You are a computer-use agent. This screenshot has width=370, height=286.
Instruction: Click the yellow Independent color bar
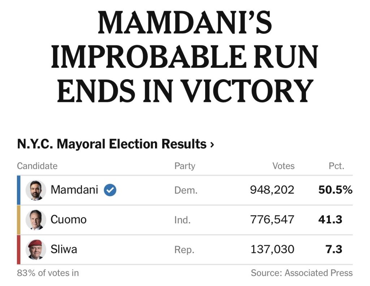19,220
